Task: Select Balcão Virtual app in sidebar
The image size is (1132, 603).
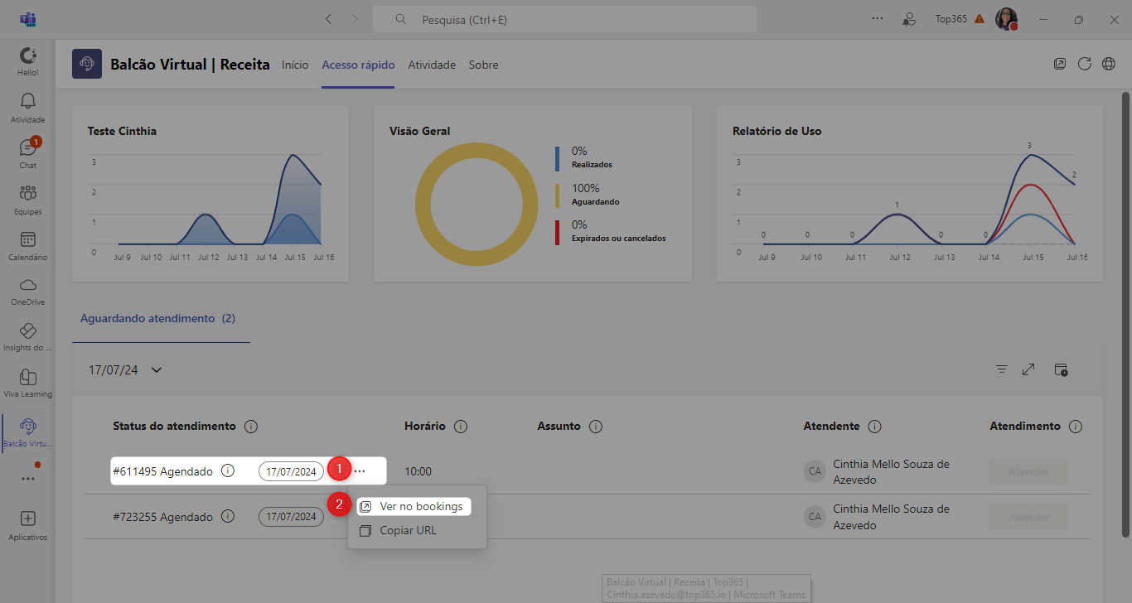Action: (27, 433)
